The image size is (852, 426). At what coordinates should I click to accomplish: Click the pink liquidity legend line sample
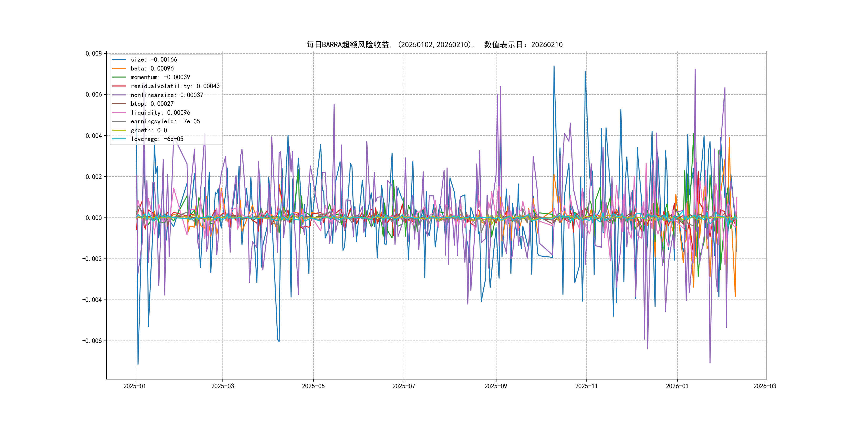(x=119, y=113)
